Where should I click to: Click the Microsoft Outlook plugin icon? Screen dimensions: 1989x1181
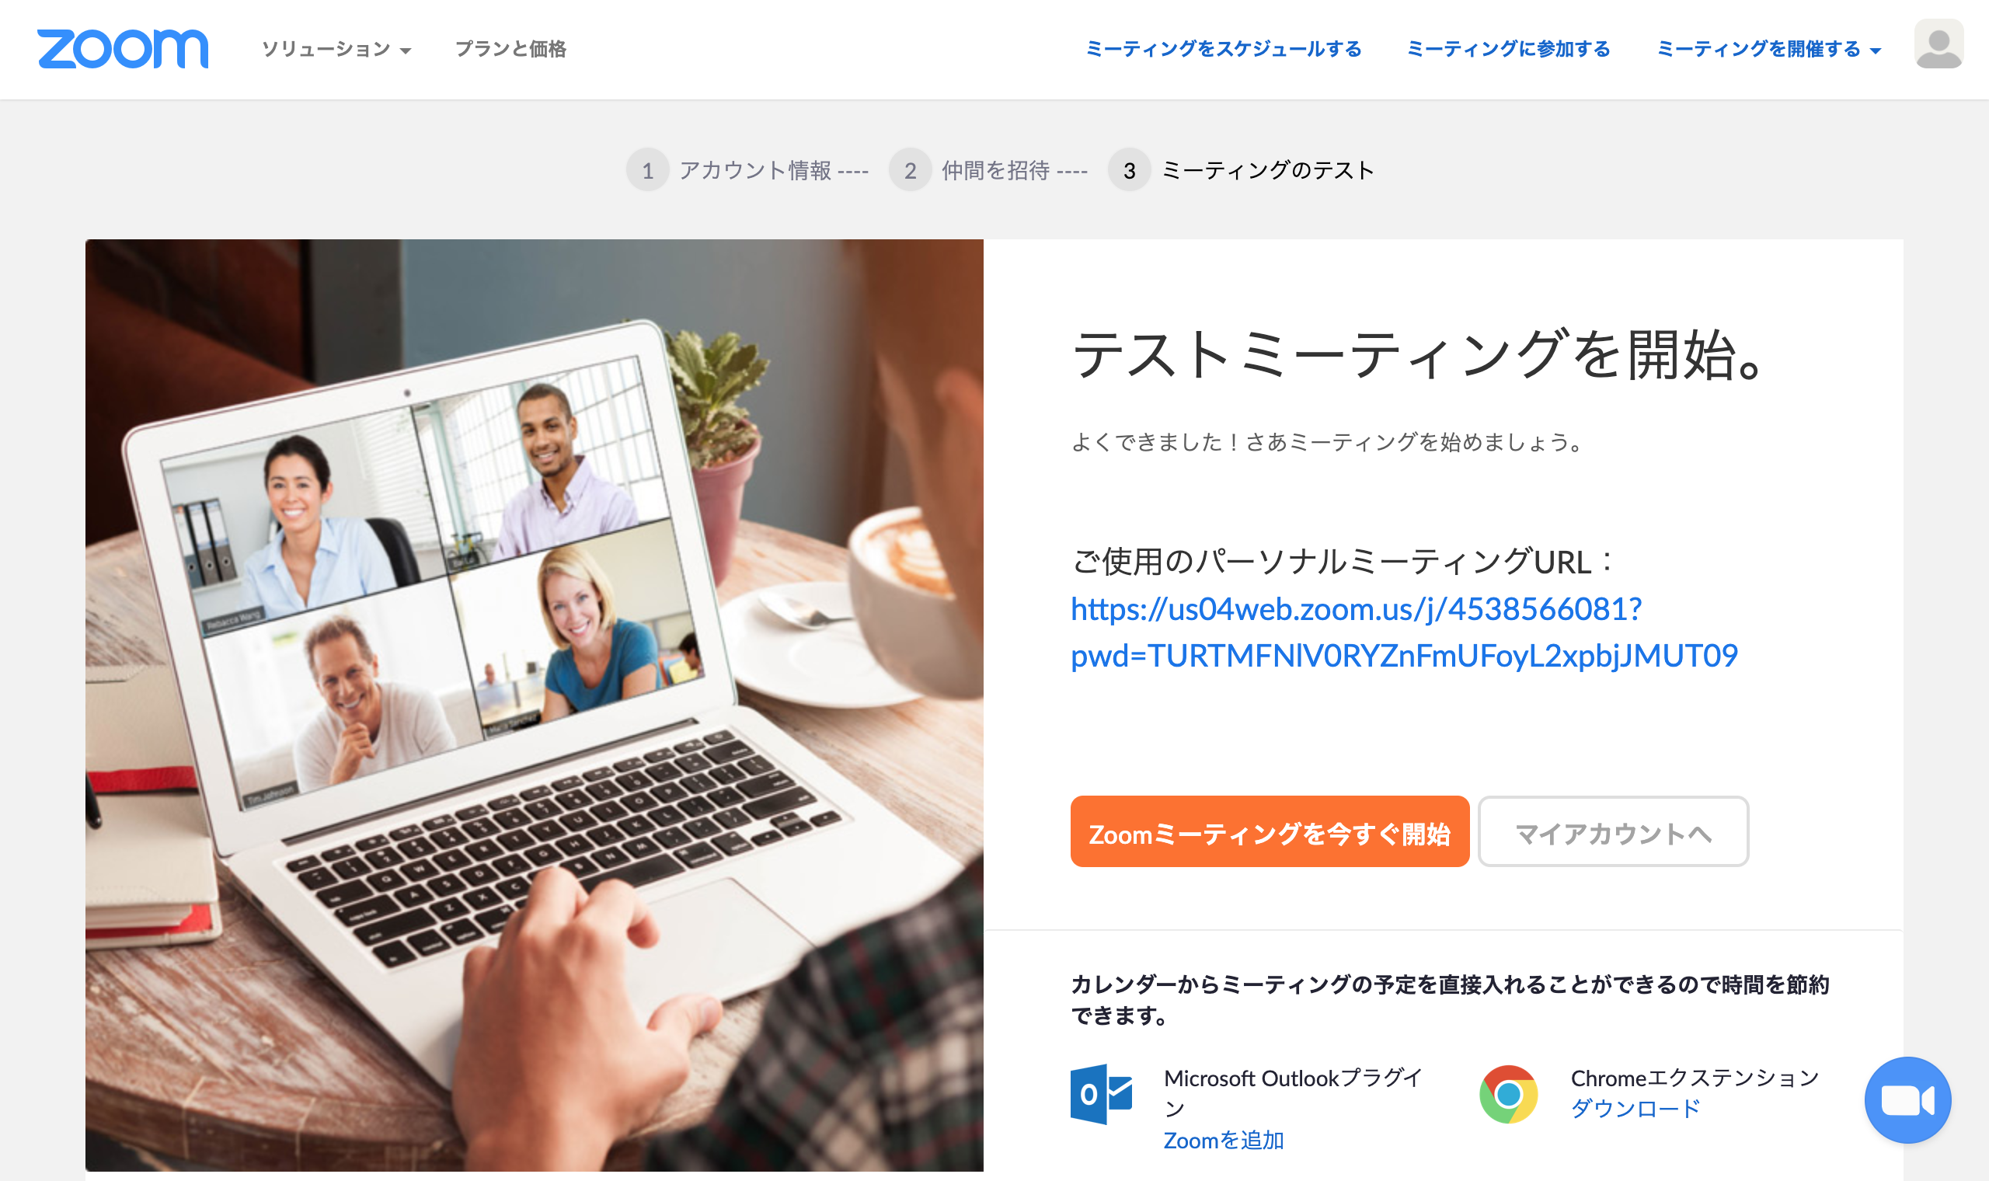click(1101, 1094)
